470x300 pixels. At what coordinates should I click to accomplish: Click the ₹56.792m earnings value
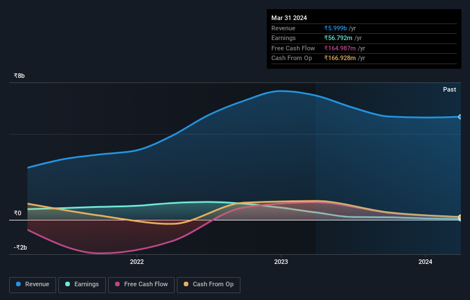tap(338, 38)
